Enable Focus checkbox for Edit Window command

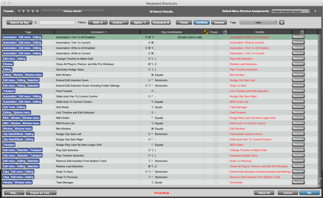click(x=216, y=75)
